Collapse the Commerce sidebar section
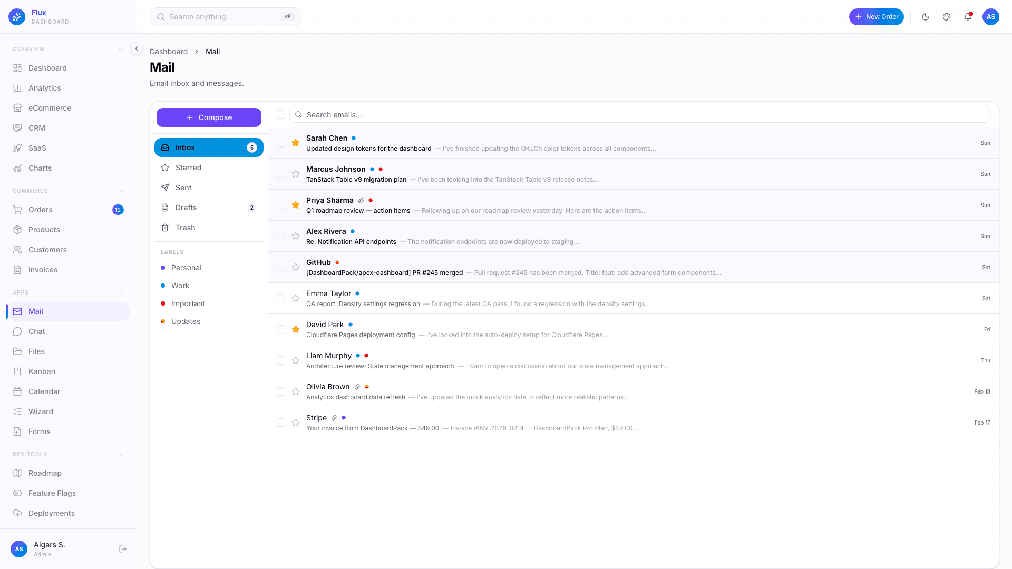 point(121,191)
